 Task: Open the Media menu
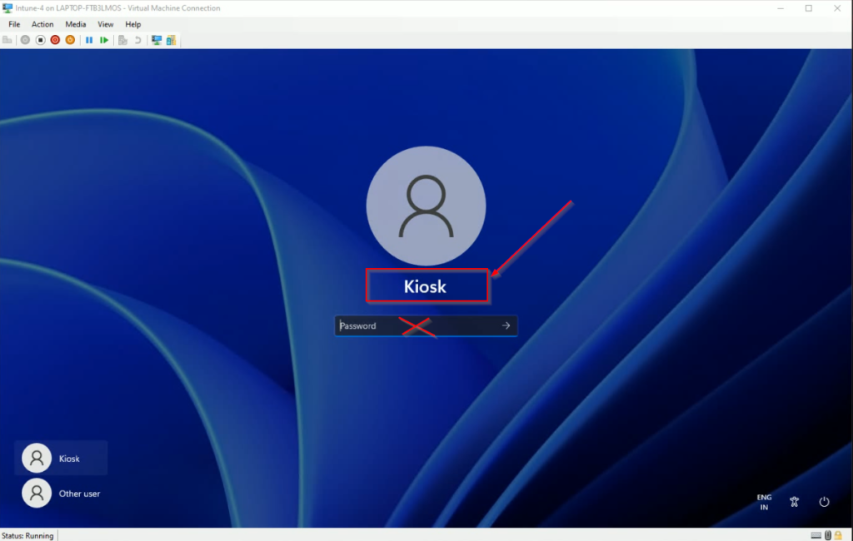[75, 24]
